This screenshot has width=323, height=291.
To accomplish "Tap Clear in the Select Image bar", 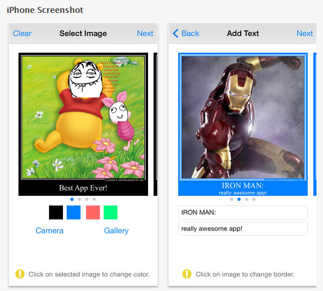I will tap(22, 33).
